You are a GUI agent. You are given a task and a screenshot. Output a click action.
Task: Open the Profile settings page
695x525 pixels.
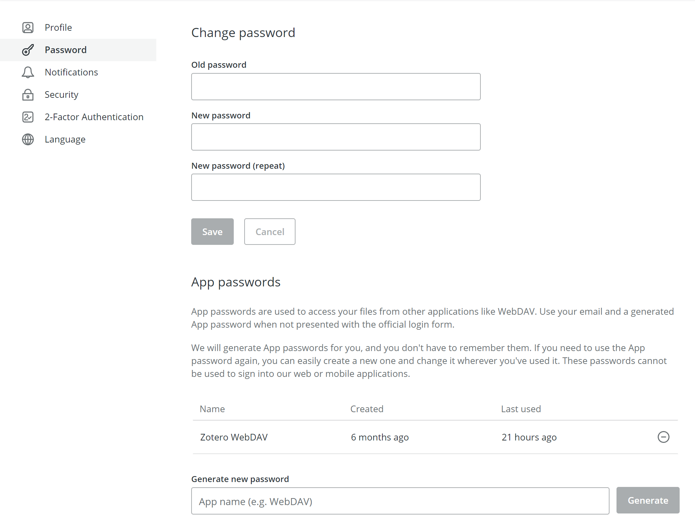[x=58, y=28]
